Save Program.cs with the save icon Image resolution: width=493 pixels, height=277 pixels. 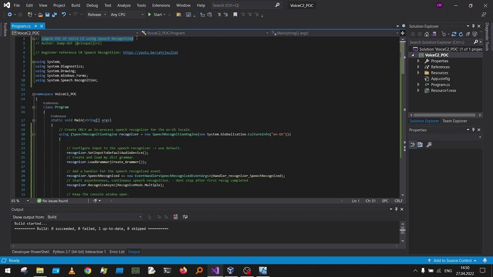(x=47, y=15)
